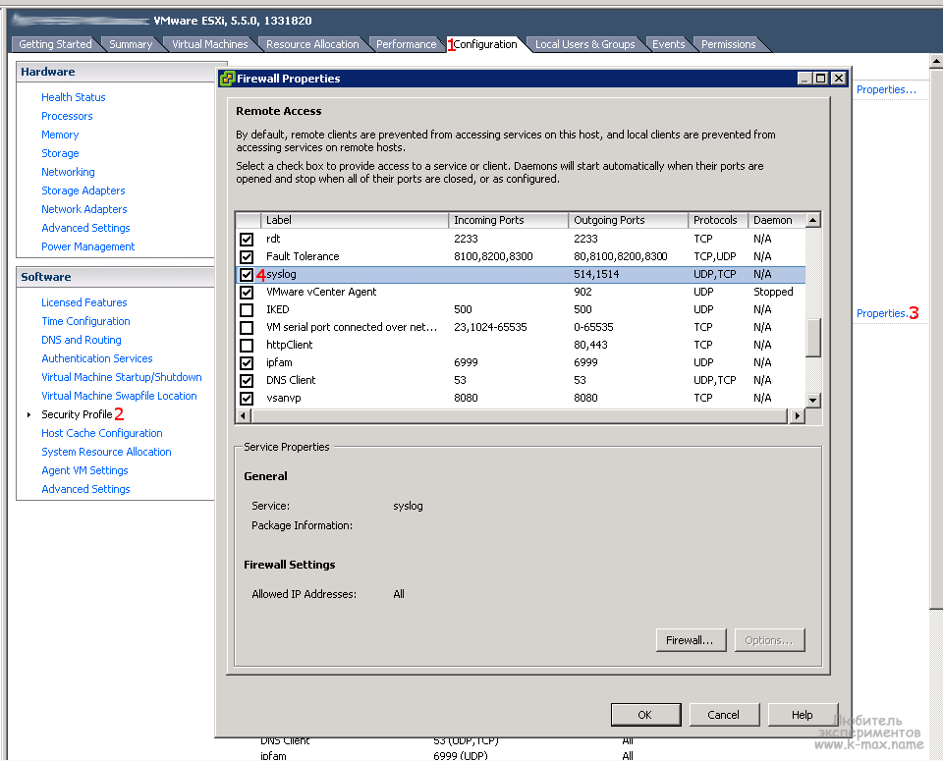Open Time Configuration link
This screenshot has width=943, height=761.
[x=85, y=321]
